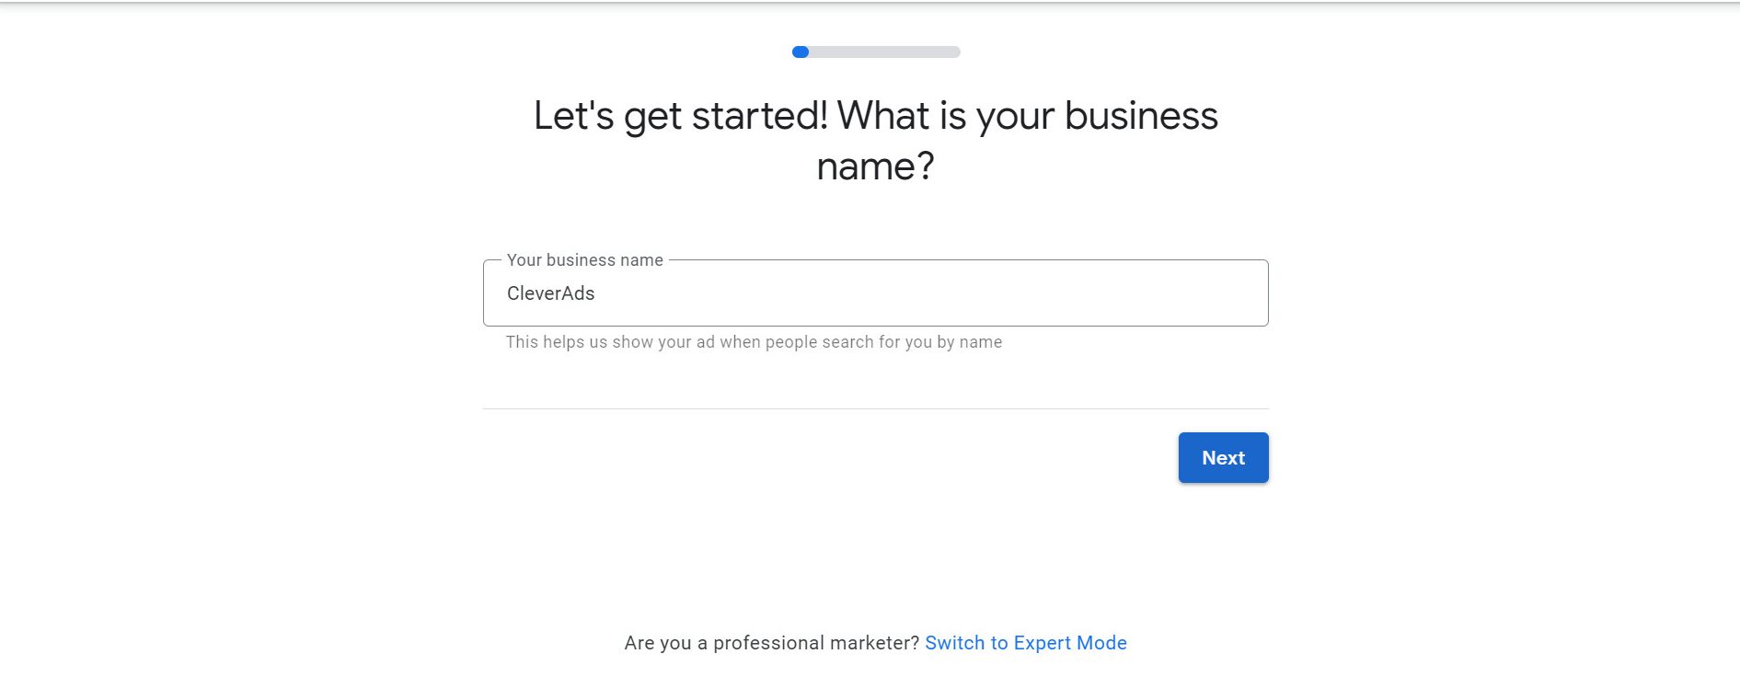Click the CleverAds text in the field
1740x700 pixels.
tap(550, 293)
